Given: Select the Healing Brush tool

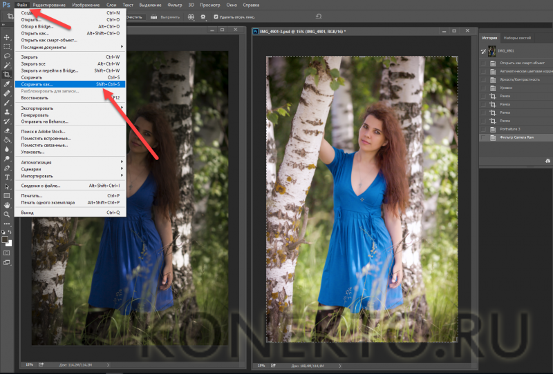Looking at the screenshot, I should pos(7,93).
